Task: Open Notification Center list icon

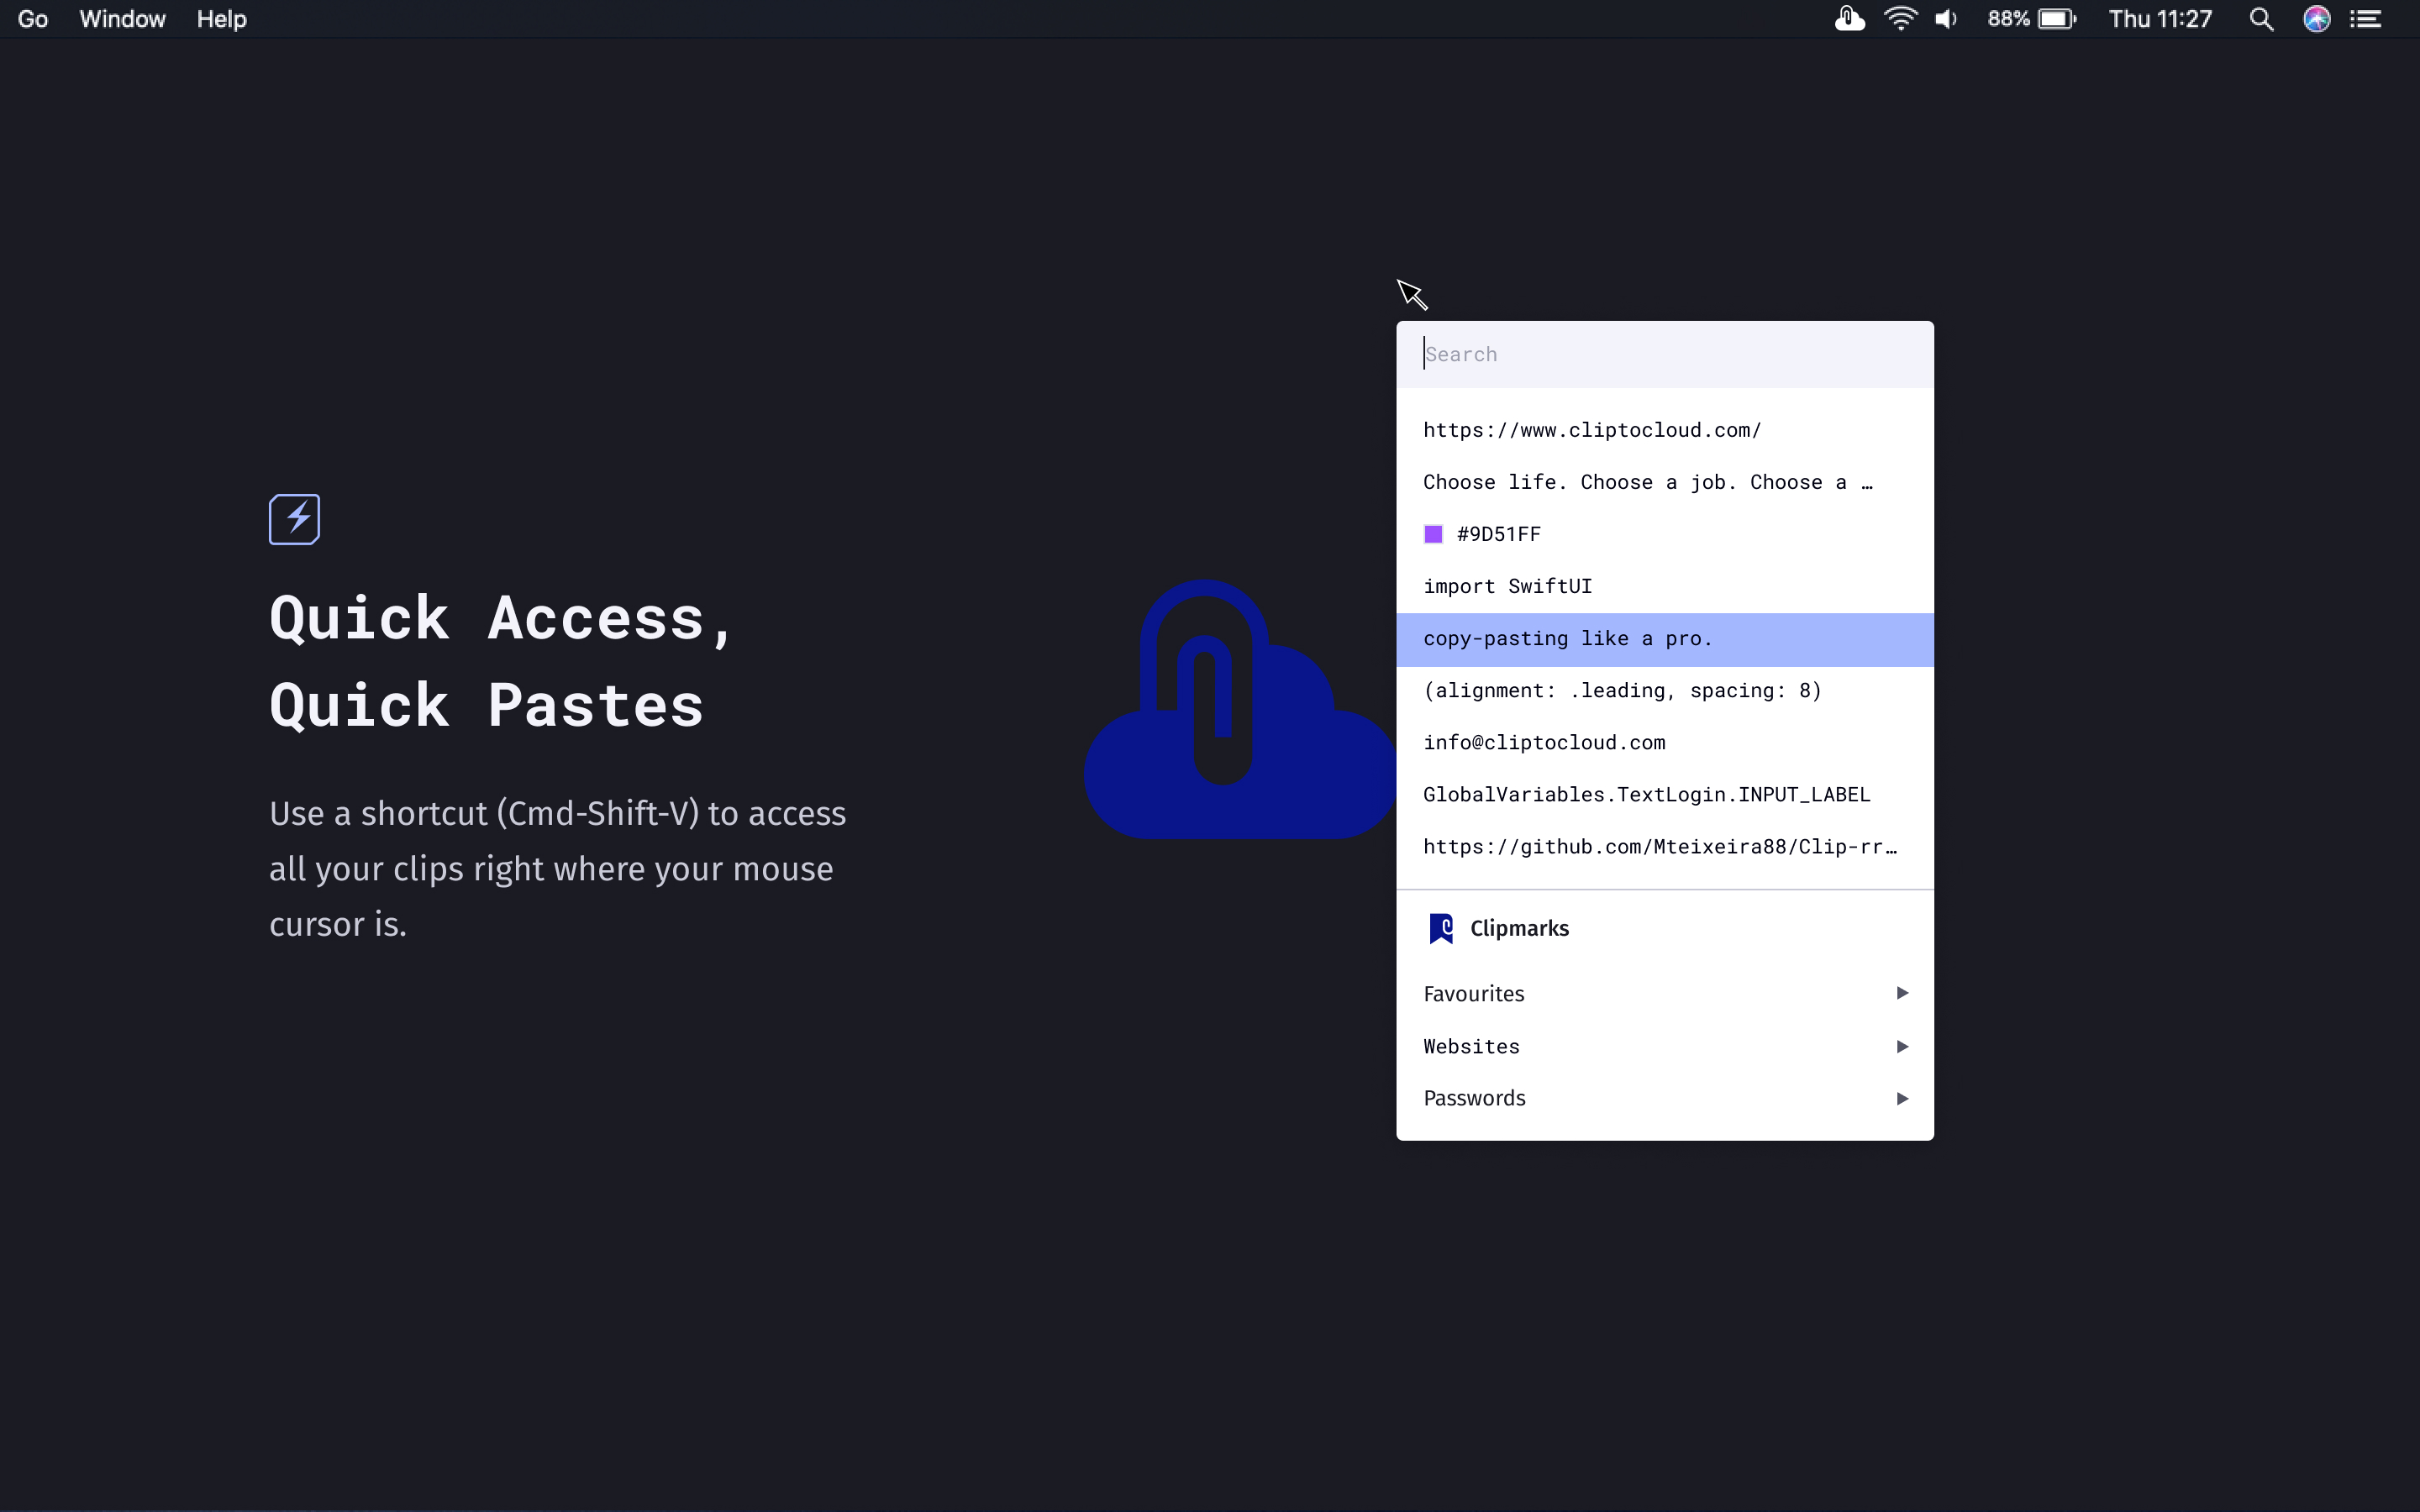Action: coord(2365,19)
